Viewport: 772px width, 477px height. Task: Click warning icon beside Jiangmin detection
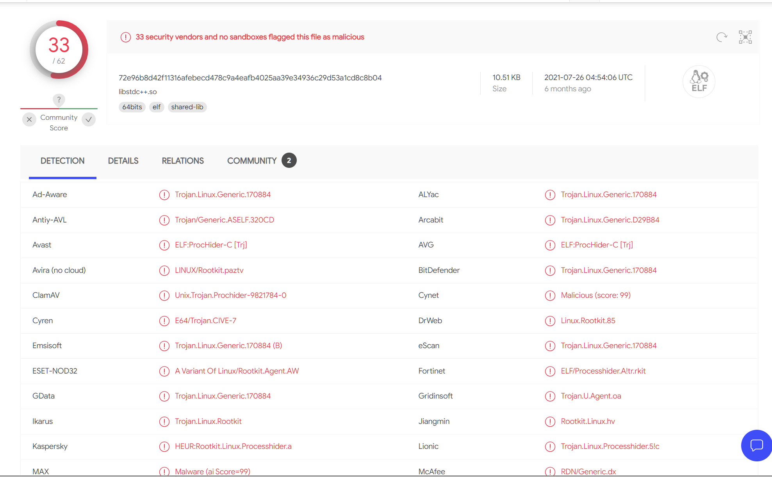(550, 422)
